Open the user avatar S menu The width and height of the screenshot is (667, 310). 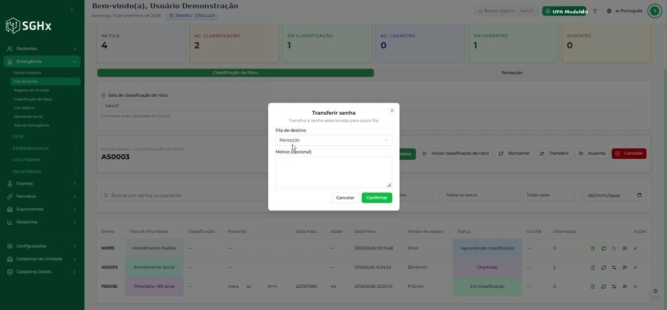pos(654,11)
